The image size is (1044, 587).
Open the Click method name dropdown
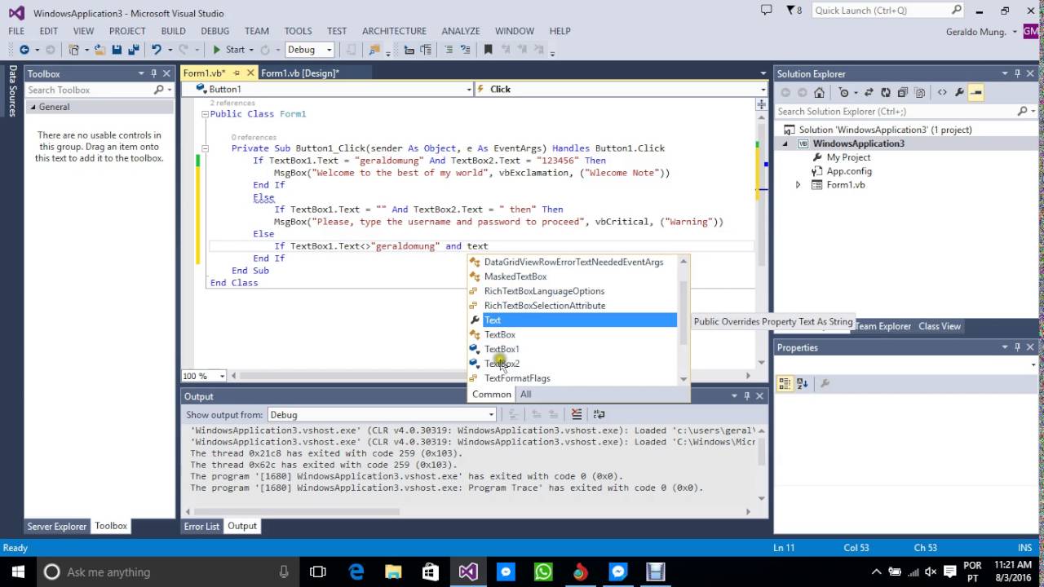pyautogui.click(x=763, y=89)
